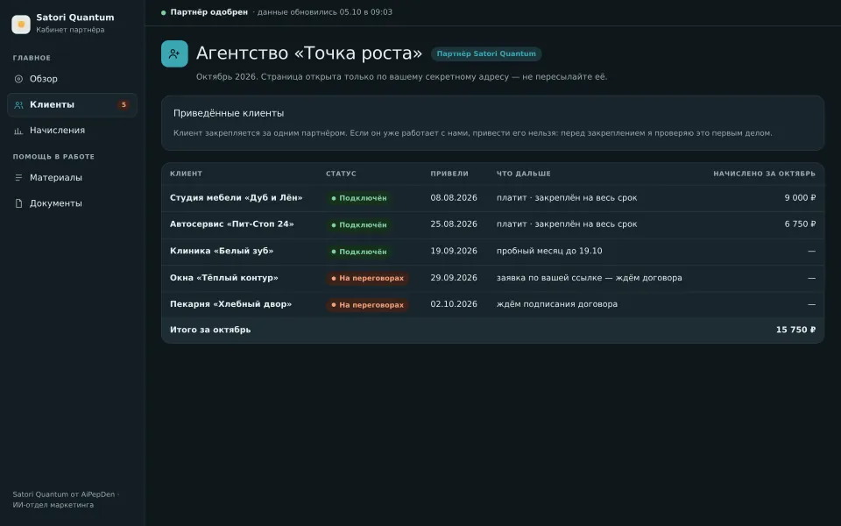This screenshot has height=526, width=841.
Task: Open Документы in the sidebar
Action: point(72,203)
